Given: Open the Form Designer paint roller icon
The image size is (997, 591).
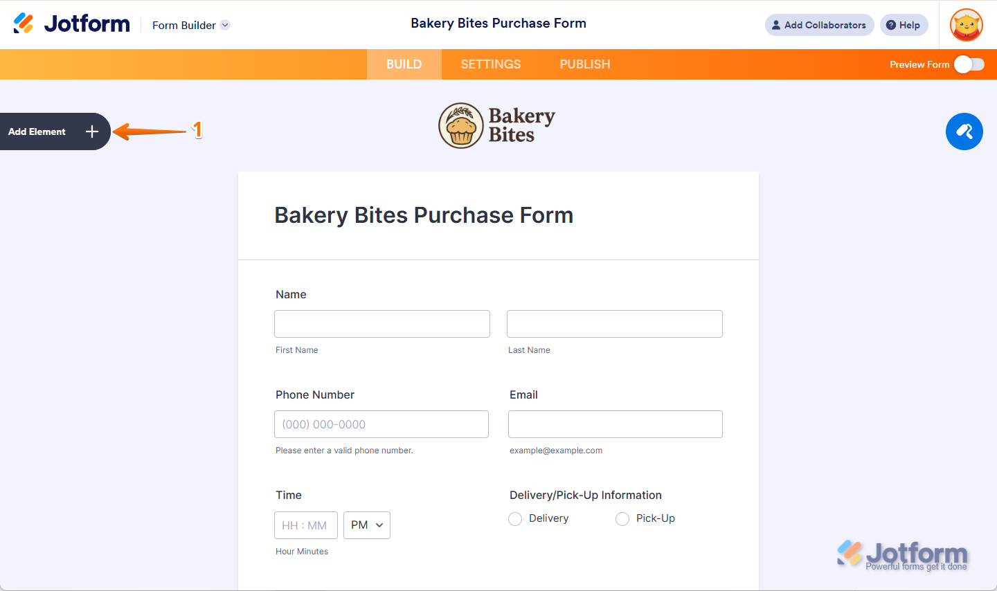Looking at the screenshot, I should [964, 131].
